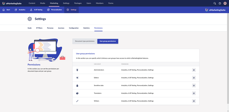Navigate to the Personalization section
This screenshot has height=112, width=229.
click(x=54, y=10)
